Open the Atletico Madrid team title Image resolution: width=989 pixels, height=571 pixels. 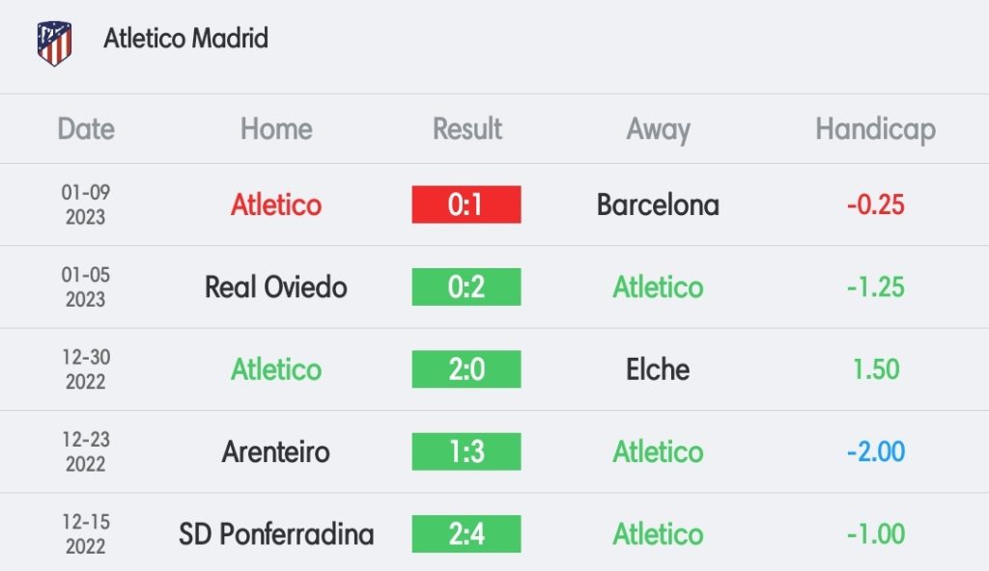[x=185, y=39]
